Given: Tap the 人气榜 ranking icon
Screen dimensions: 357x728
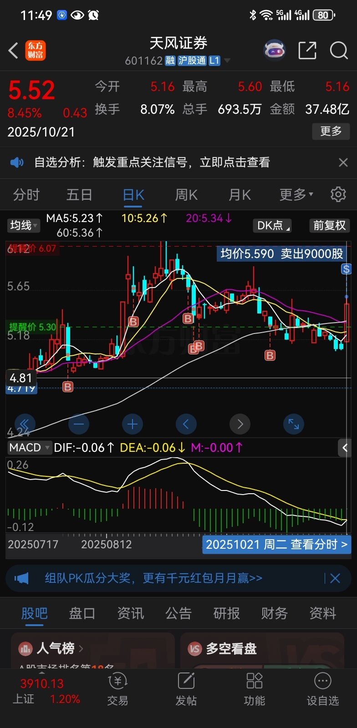Looking at the screenshot, I should tap(25, 648).
